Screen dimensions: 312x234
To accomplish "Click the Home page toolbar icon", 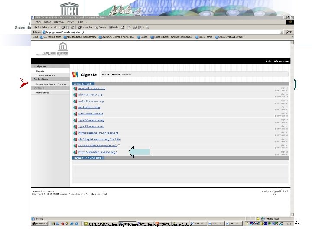I will [x=73, y=27].
